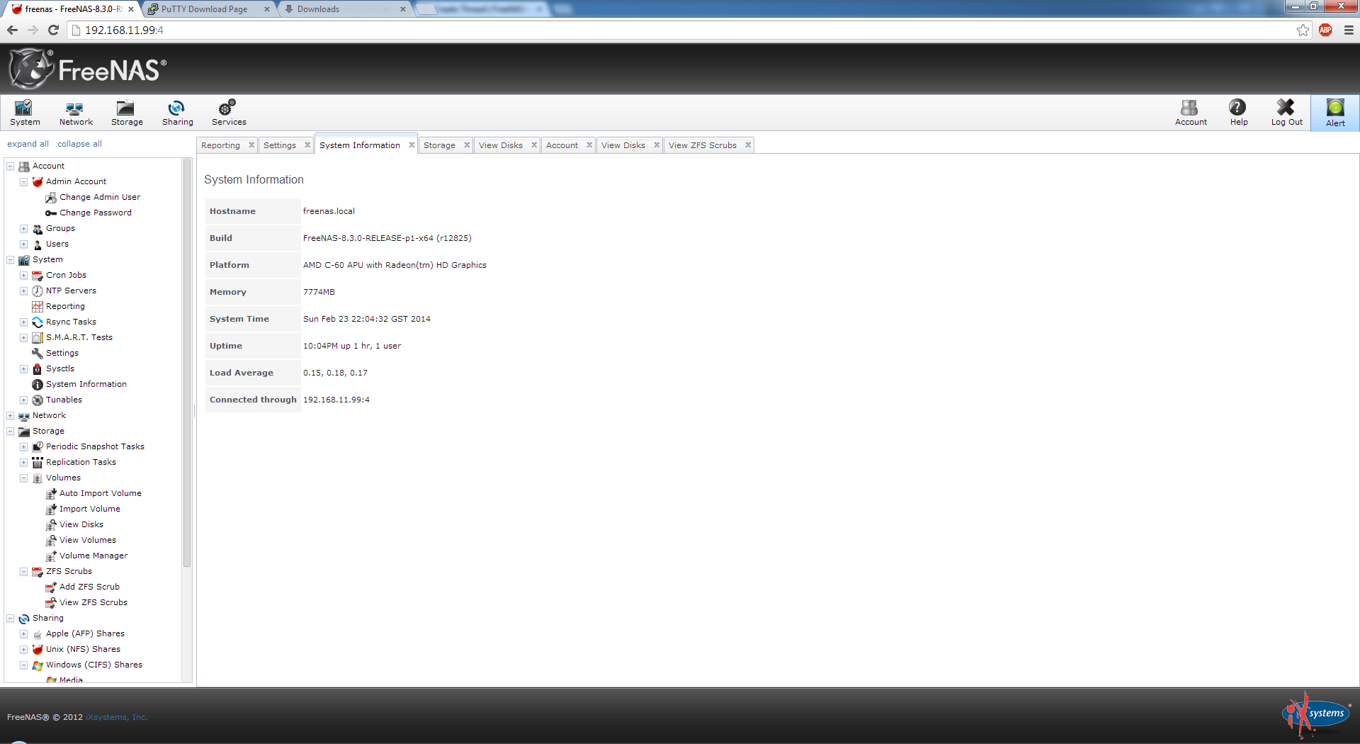Collapse the Account tree node
The image size is (1360, 744).
[x=11, y=167]
